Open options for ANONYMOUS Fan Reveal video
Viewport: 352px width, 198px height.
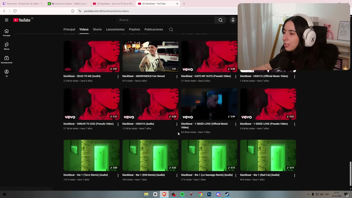177,76
